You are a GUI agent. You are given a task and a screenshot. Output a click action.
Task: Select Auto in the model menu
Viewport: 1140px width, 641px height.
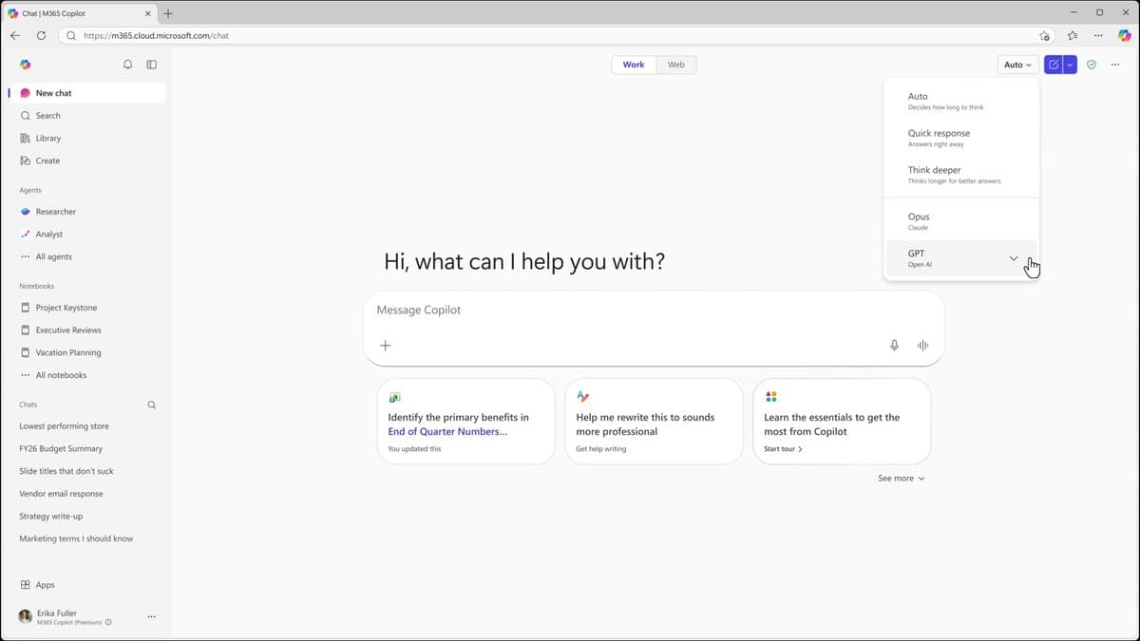pos(961,101)
